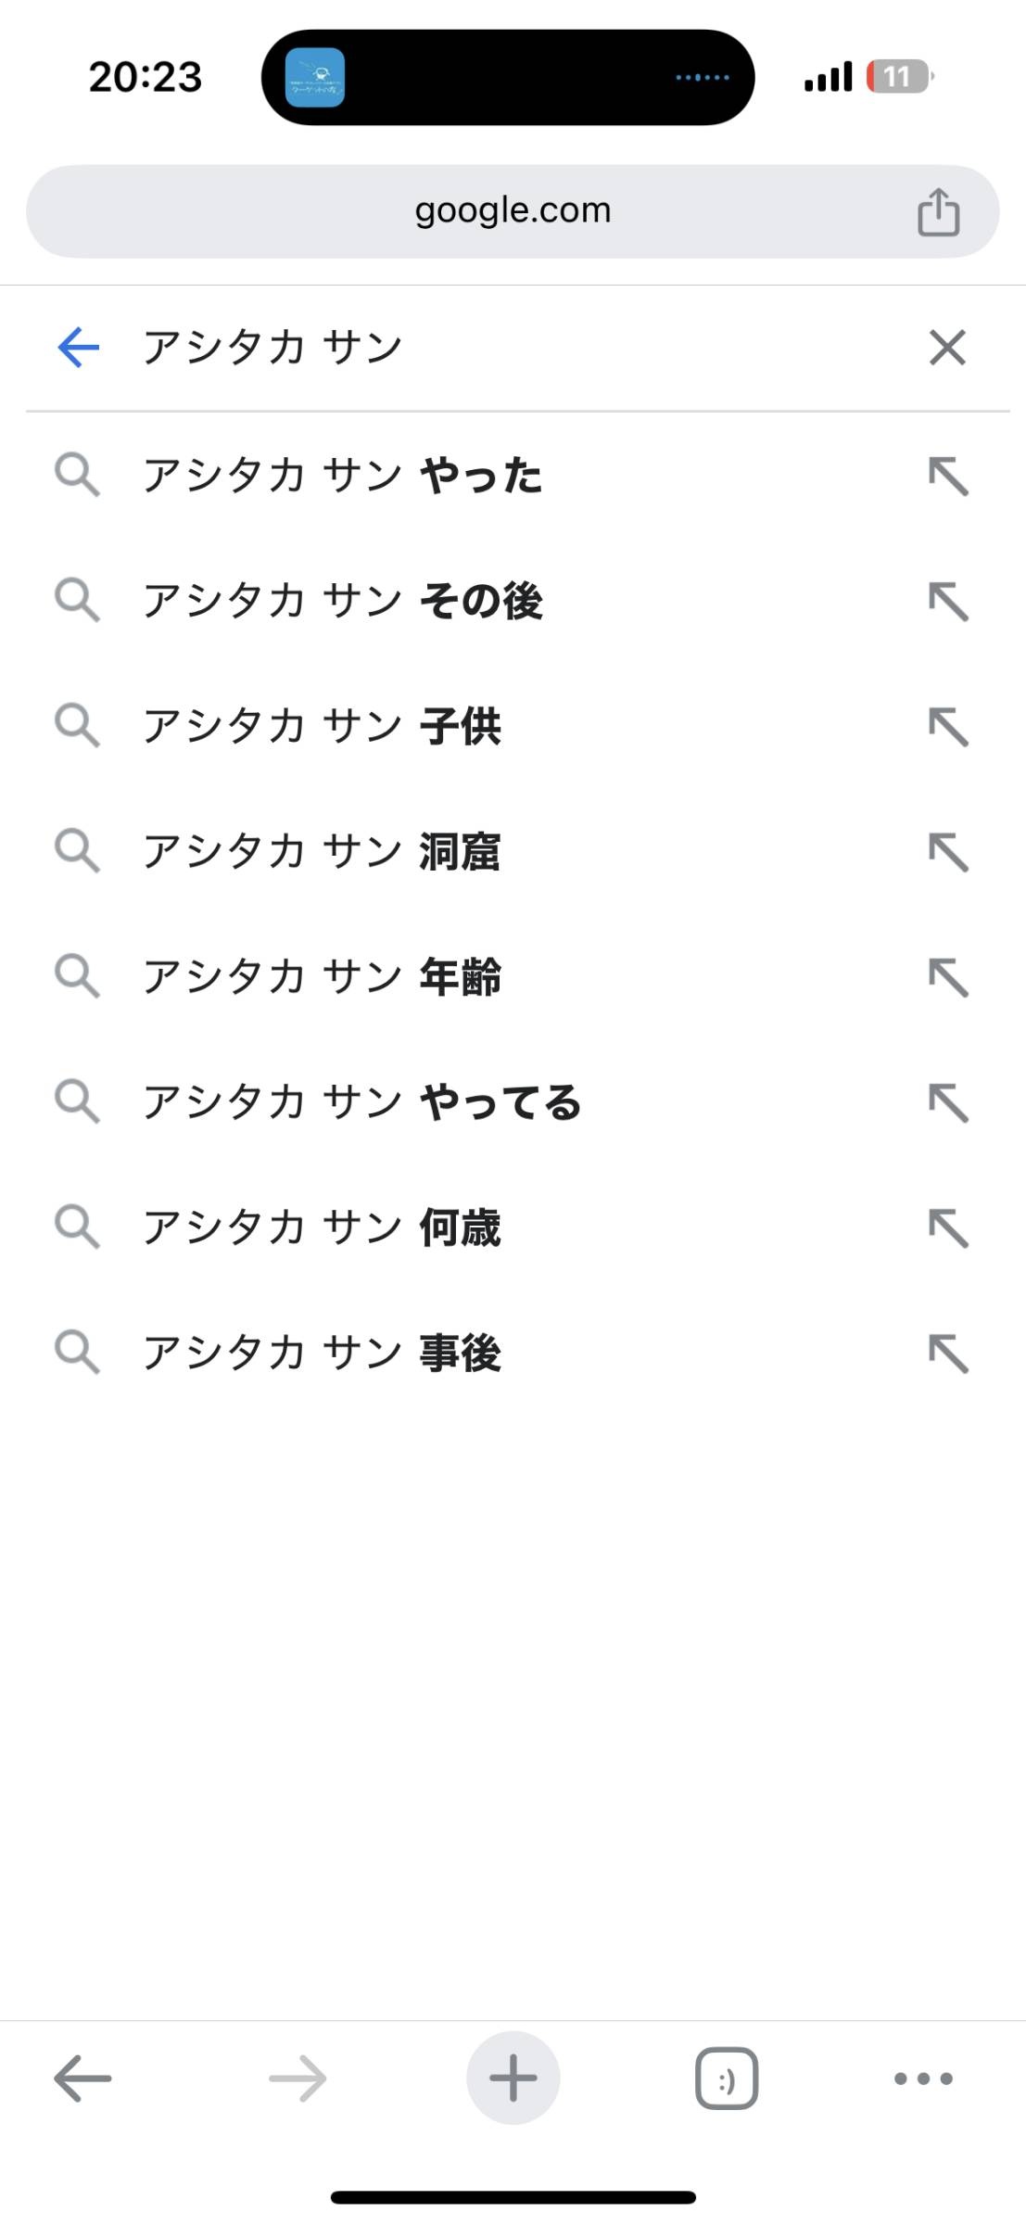Select suggestion 'アシタカ サン 洞窟'
The image size is (1026, 2225).
click(322, 852)
